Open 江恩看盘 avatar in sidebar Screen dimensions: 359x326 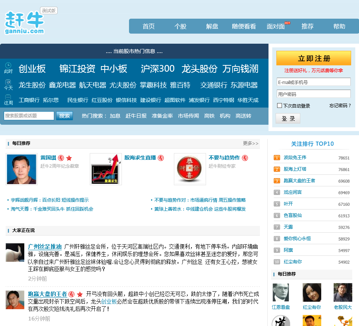281,292
